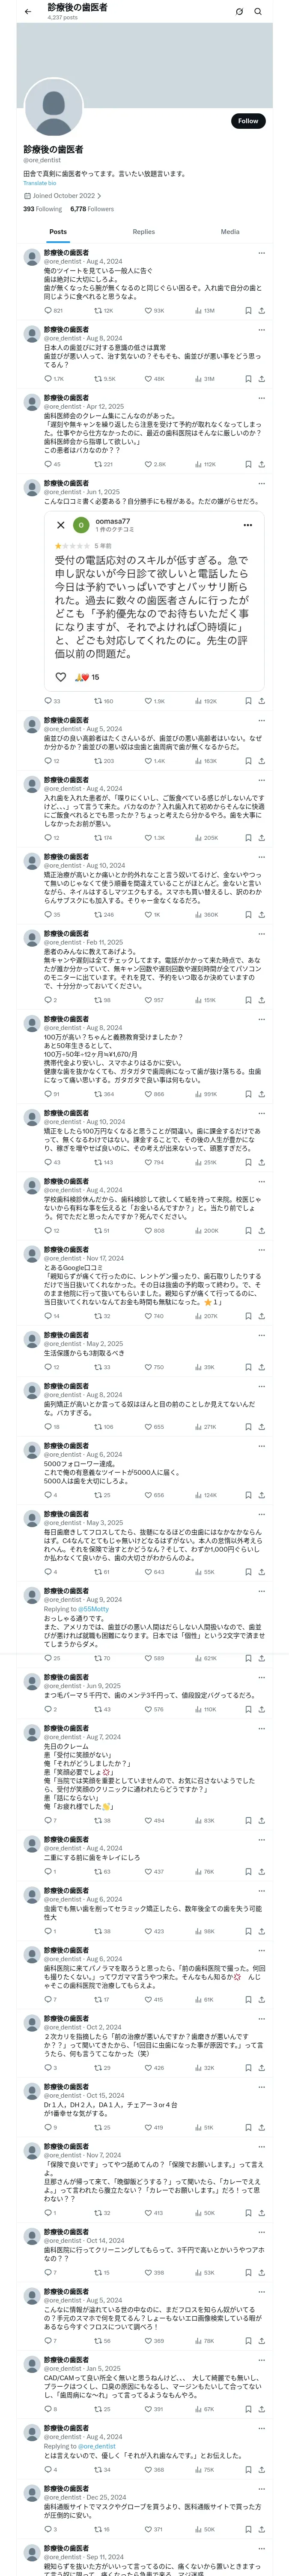Reply to the post with 821 replies
Image resolution: width=289 pixels, height=2576 pixels.
coord(48,310)
